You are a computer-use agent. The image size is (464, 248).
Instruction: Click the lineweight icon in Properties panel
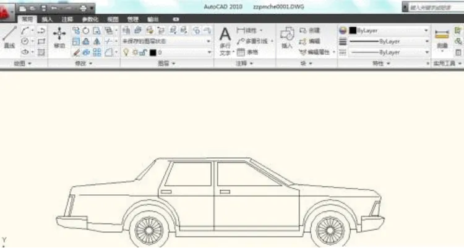pos(343,41)
